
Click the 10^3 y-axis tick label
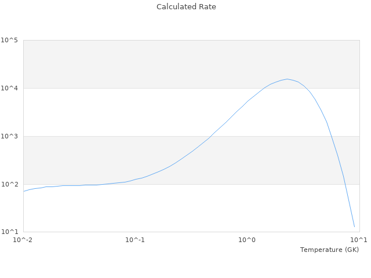coord(9,136)
